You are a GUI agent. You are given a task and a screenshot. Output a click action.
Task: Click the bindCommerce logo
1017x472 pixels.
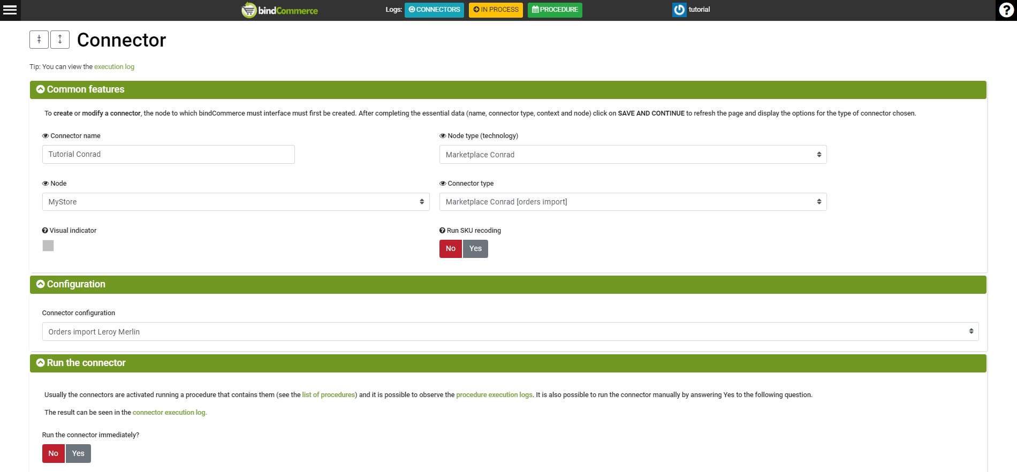(279, 10)
